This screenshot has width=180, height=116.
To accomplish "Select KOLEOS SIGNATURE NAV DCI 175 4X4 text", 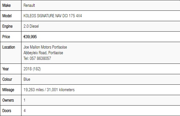I will tap(53, 16).
